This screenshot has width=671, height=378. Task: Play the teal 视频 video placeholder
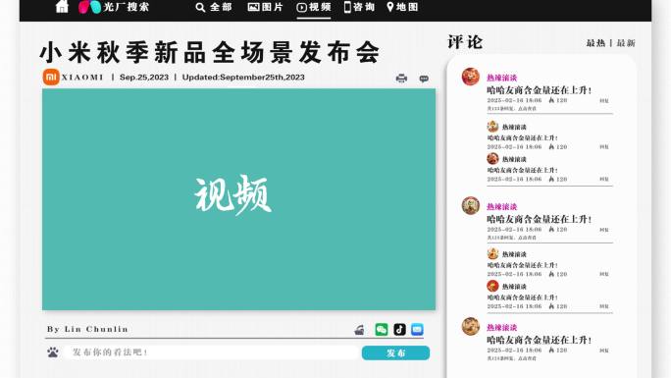[x=238, y=199]
